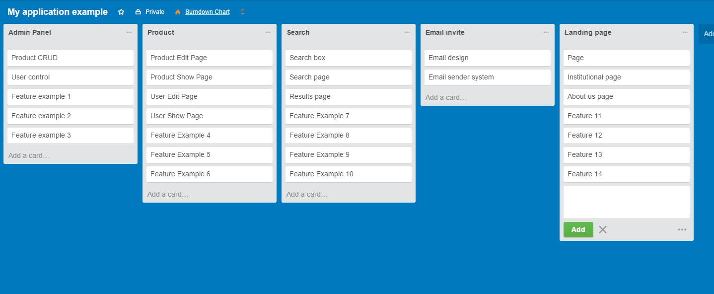Open the Product list menu ellipsis
The image size is (714, 294).
268,32
